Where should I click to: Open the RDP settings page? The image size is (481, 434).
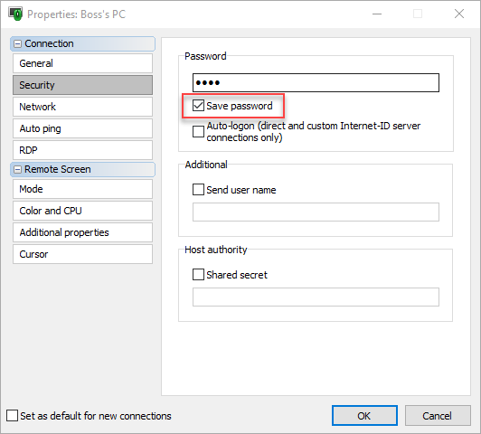pyautogui.click(x=82, y=150)
